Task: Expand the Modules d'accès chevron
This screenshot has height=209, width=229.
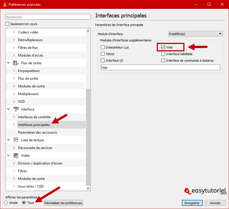Action: pyautogui.click(x=14, y=55)
